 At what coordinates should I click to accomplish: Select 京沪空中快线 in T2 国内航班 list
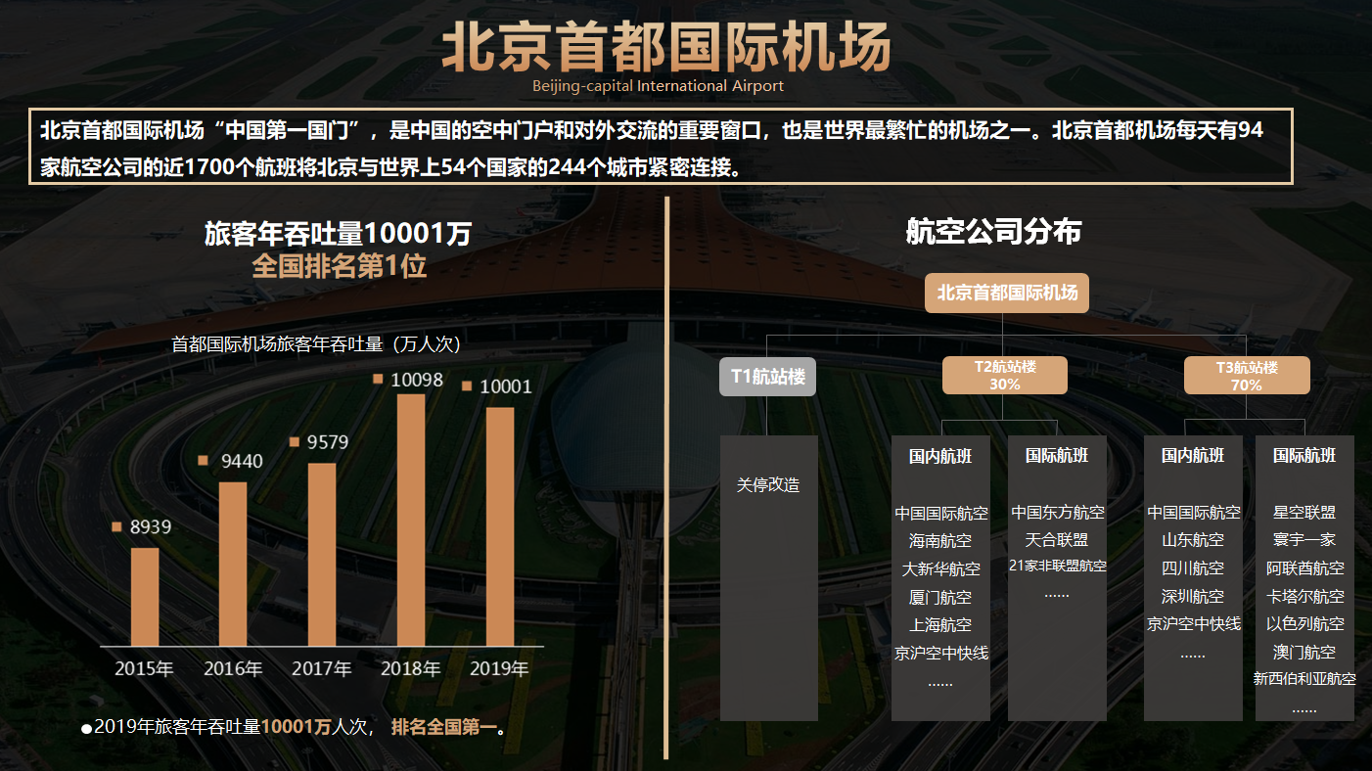point(941,653)
